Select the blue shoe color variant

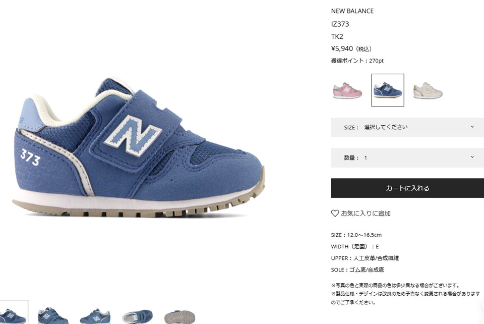[388, 90]
